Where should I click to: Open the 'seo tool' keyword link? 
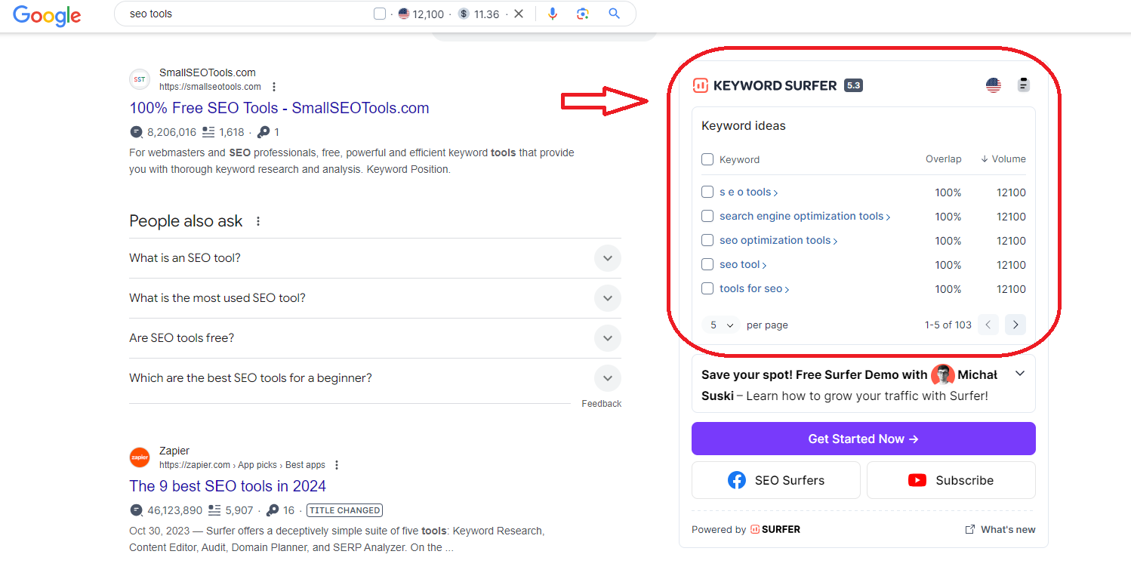pyautogui.click(x=743, y=264)
